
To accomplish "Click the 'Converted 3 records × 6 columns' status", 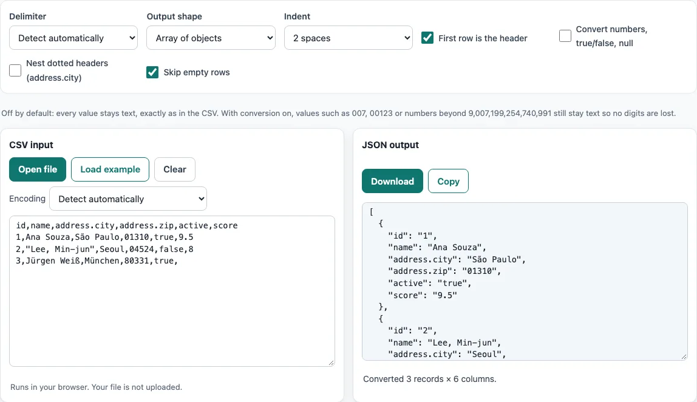I will [429, 379].
